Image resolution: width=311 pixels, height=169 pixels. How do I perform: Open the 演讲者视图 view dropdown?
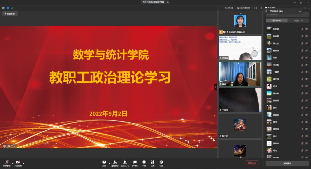tap(244, 8)
